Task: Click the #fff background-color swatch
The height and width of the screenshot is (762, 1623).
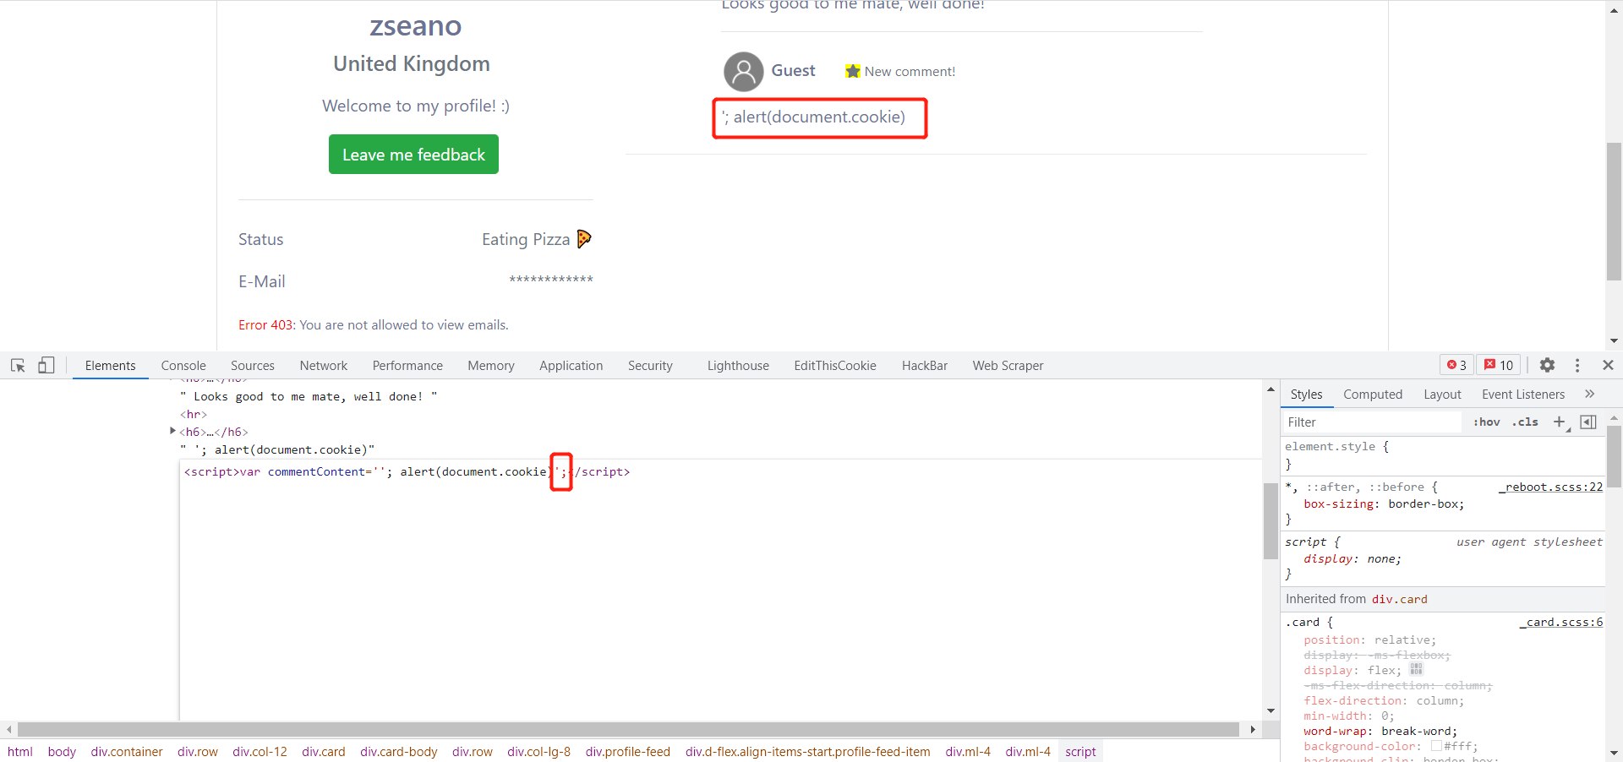Action: click(1436, 746)
